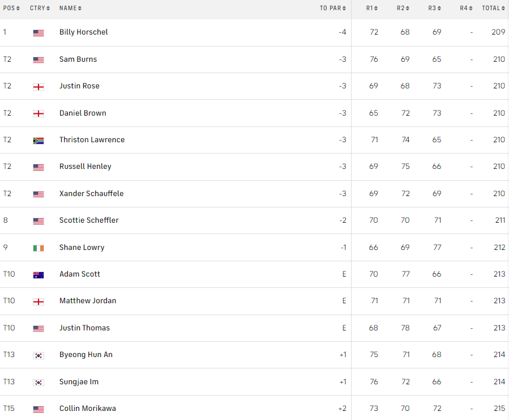Click the Ireland flag next to Shane Lowry

point(39,248)
